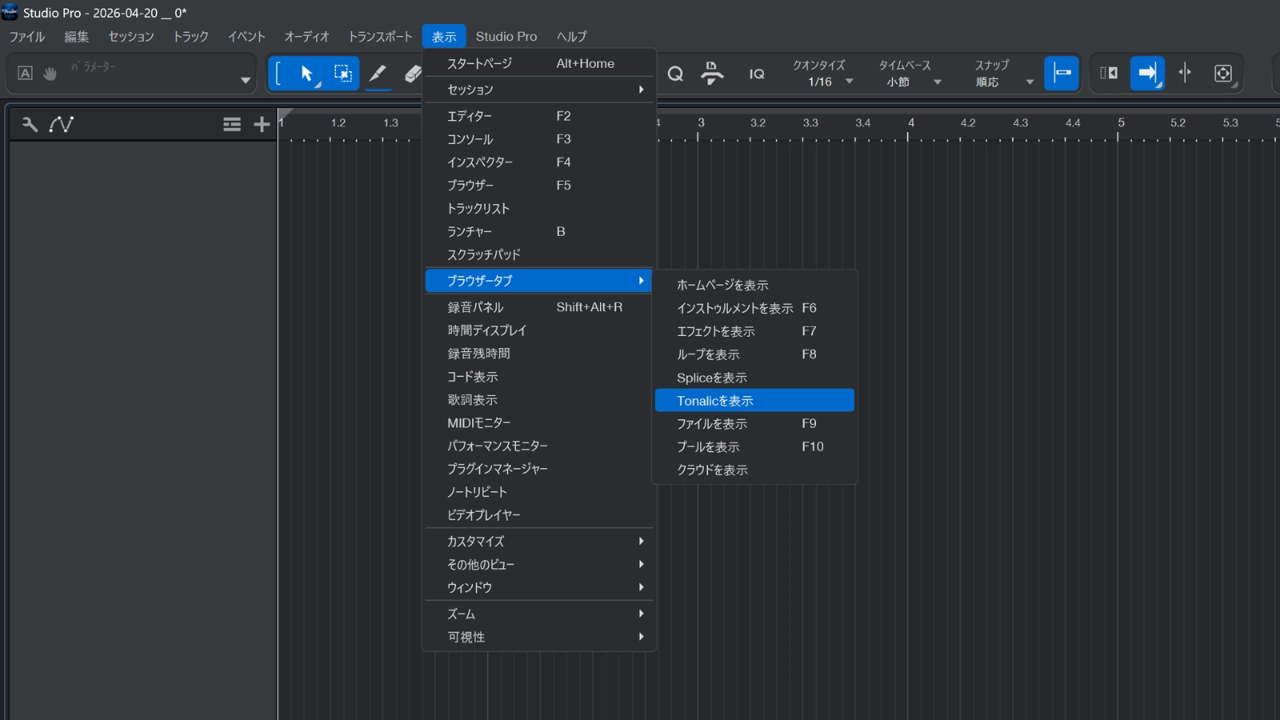The height and width of the screenshot is (720, 1280).
Task: Show automation using the curve icon
Action: (x=62, y=124)
